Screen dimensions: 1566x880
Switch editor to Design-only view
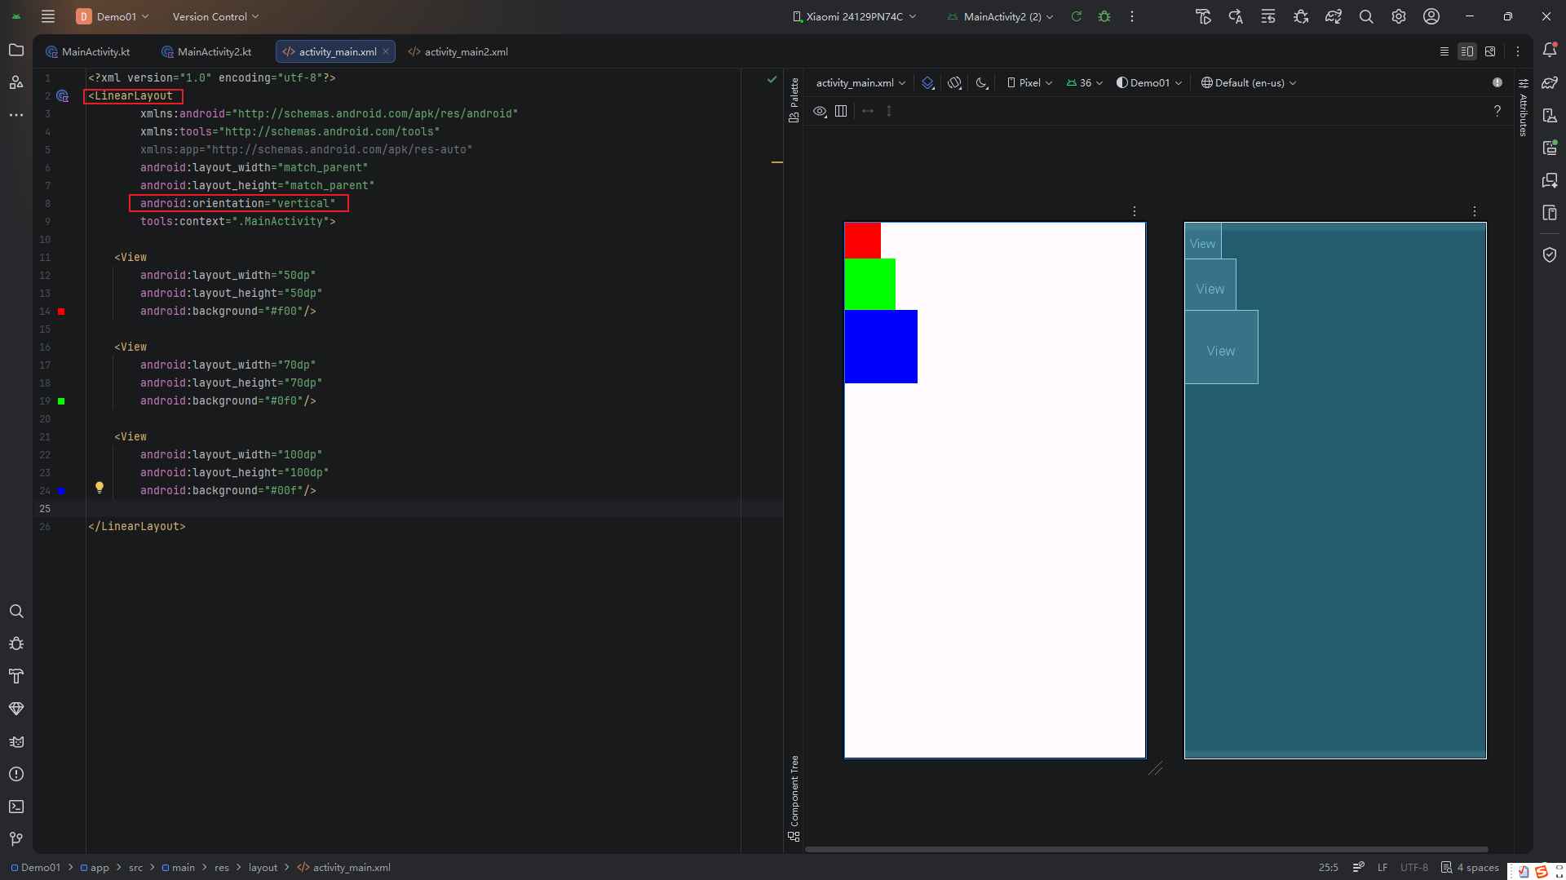click(1490, 51)
